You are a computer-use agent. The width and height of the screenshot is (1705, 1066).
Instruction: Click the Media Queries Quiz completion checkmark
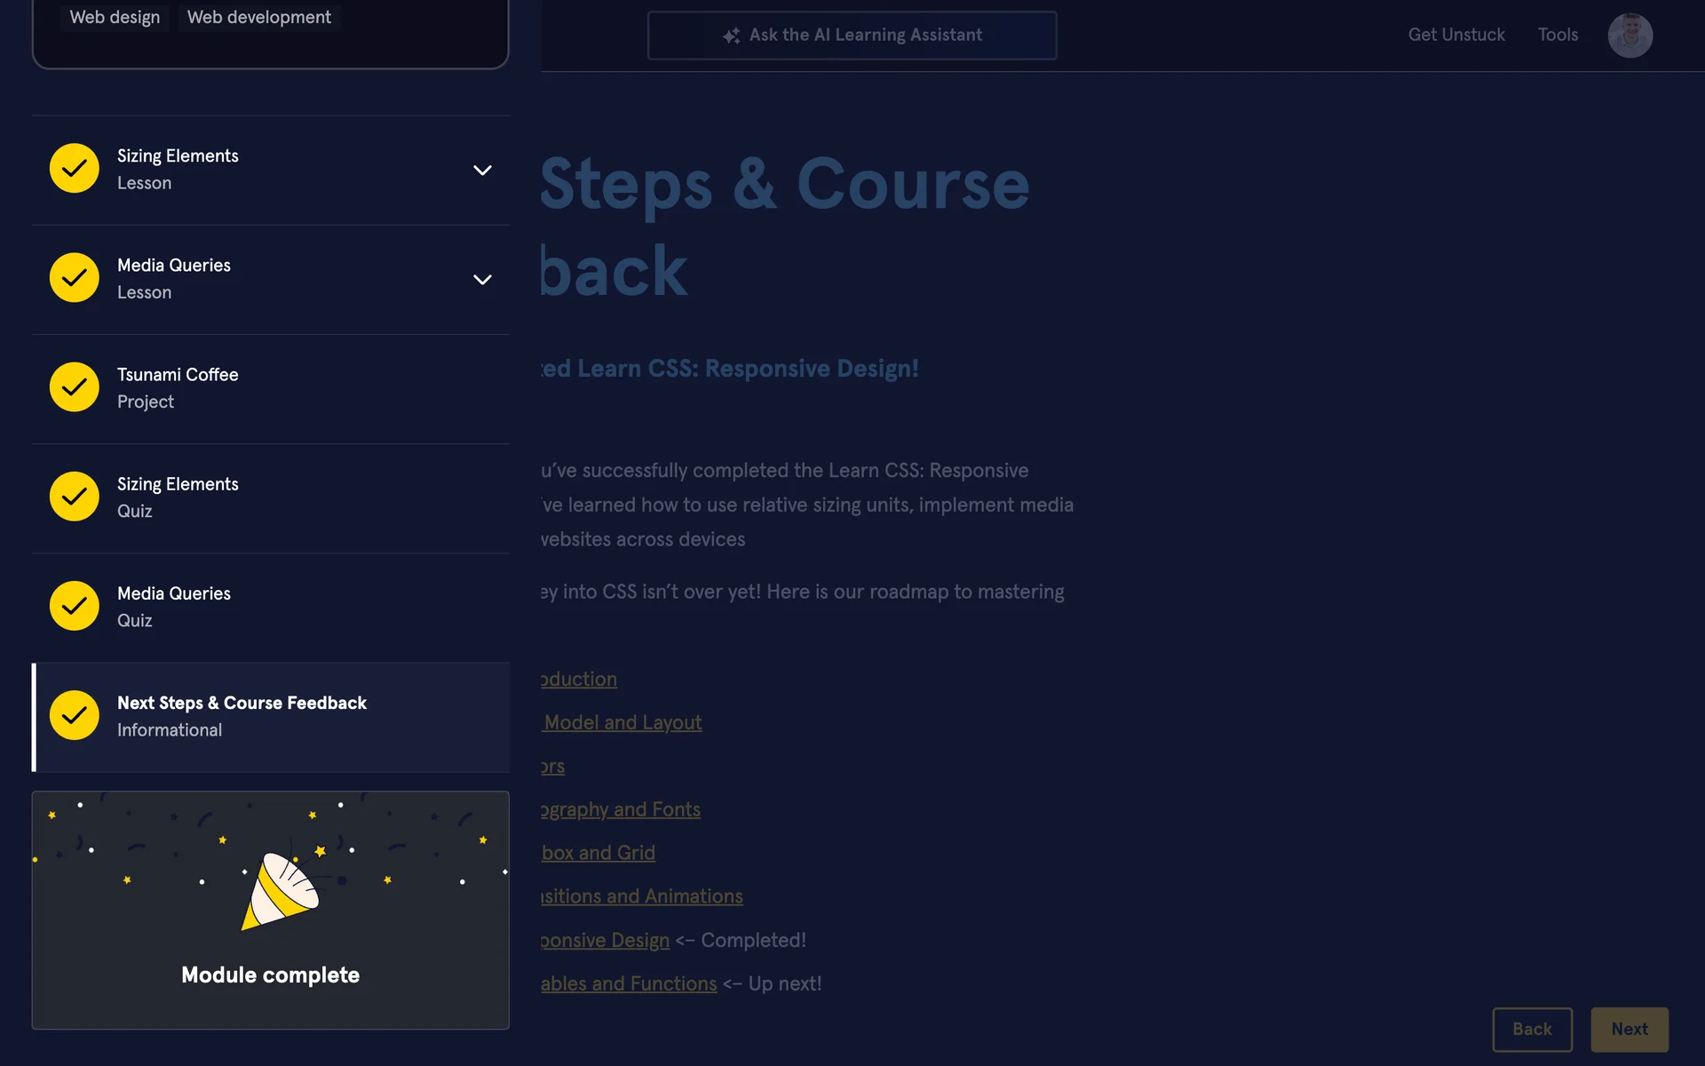tap(74, 606)
